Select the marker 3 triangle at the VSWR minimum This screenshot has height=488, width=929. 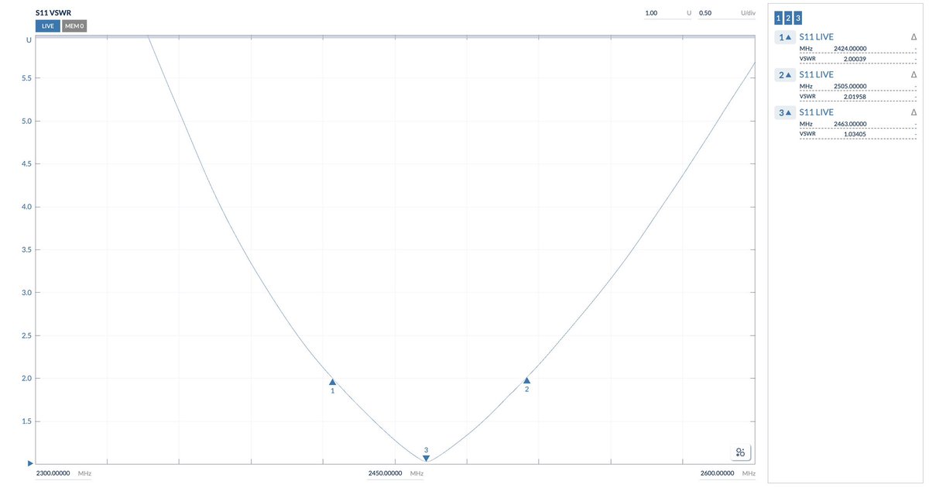click(x=426, y=459)
